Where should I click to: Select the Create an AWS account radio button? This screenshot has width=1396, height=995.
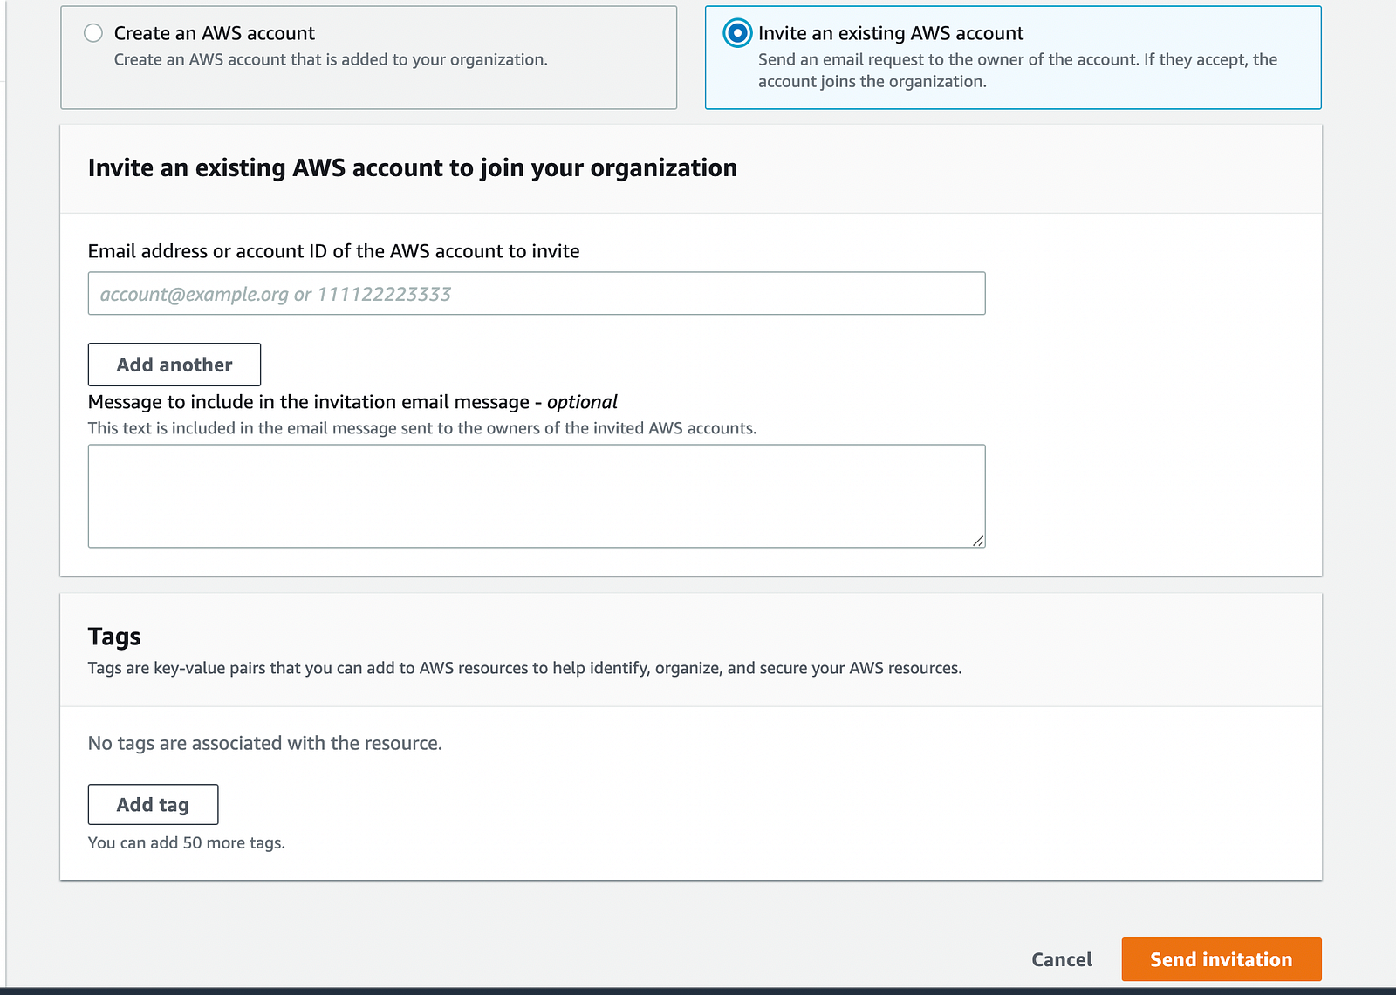click(x=93, y=33)
